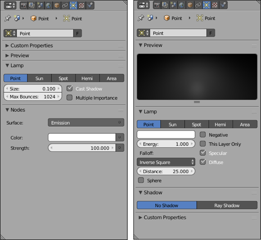Viewport: 261px width, 240px height.
Task: Click the pin icon in left panel
Action: click(8, 18)
